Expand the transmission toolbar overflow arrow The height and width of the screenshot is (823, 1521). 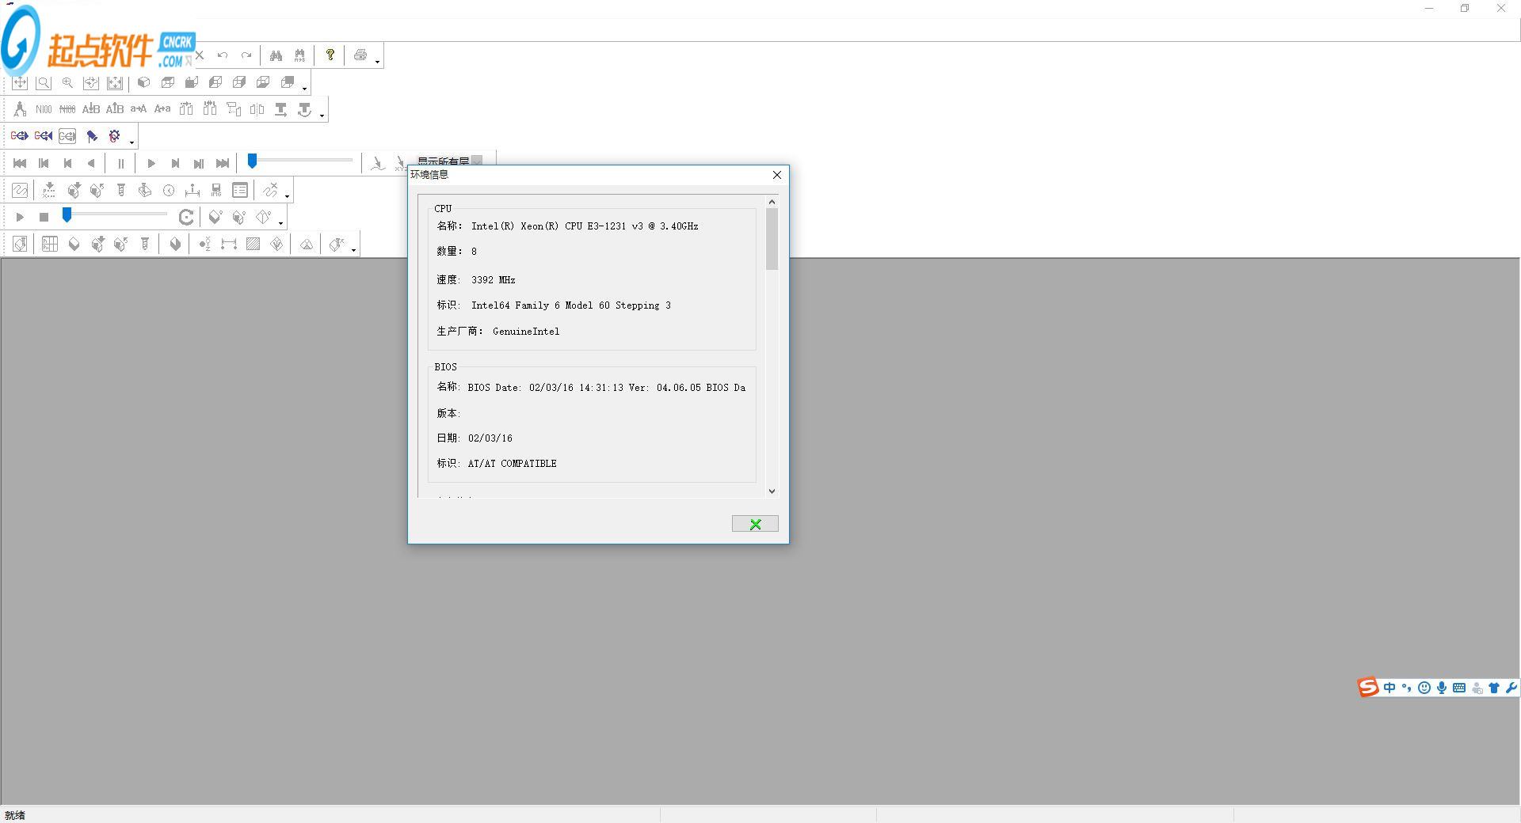point(132,142)
